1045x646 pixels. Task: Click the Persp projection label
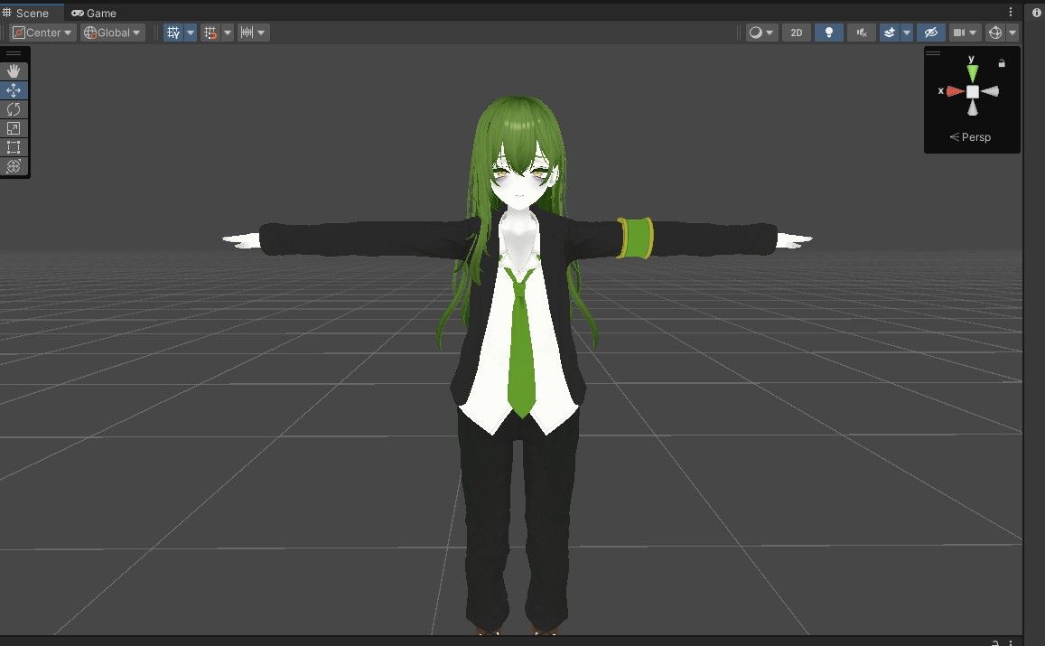click(x=970, y=137)
